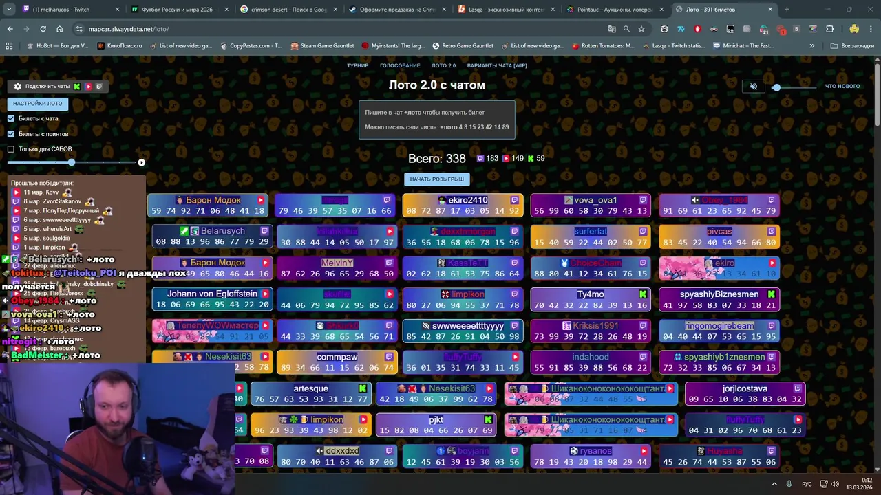Open the browser extensions puzzle icon
This screenshot has height=495, width=881.
[x=830, y=29]
